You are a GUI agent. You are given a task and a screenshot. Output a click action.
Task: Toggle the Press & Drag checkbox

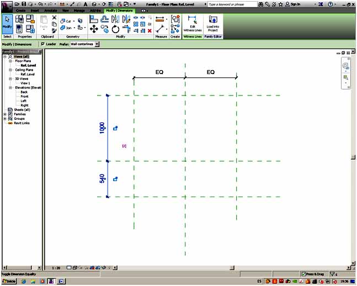[303, 274]
